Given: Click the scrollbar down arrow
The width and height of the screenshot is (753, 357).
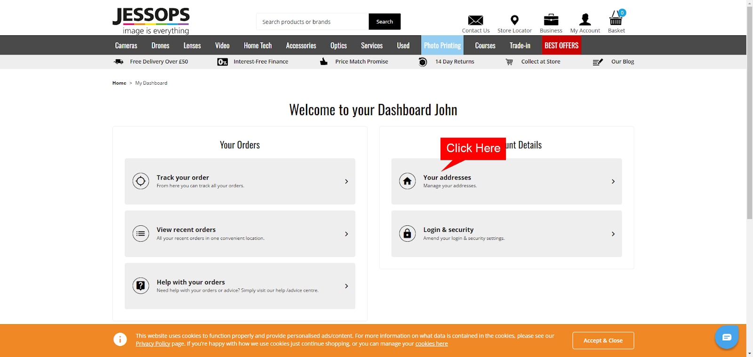Looking at the screenshot, I should click(750, 353).
